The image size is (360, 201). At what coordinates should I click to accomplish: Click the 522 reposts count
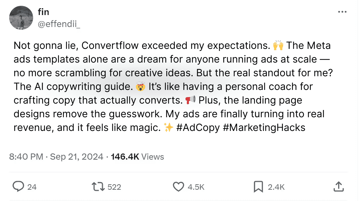pyautogui.click(x=114, y=187)
